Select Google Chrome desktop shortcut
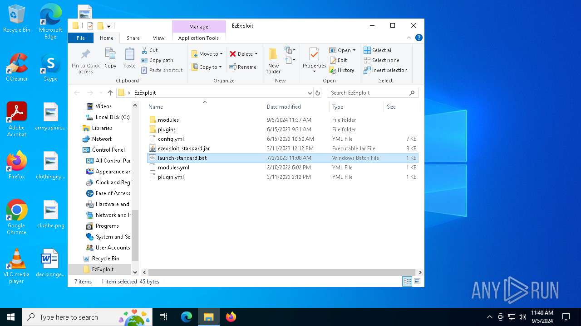Viewport: 581px width, 326px height. tap(16, 217)
